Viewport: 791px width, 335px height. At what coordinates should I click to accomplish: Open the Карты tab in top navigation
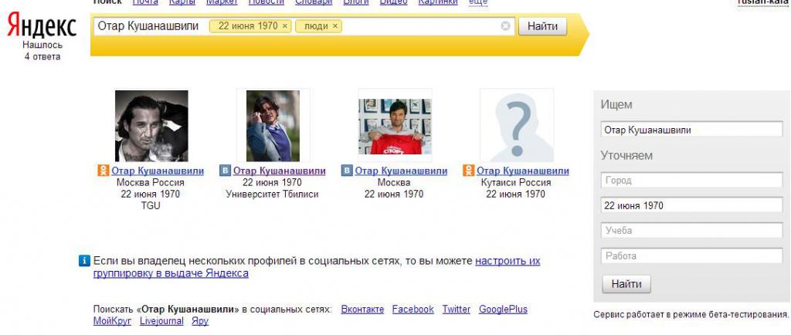coord(182,2)
